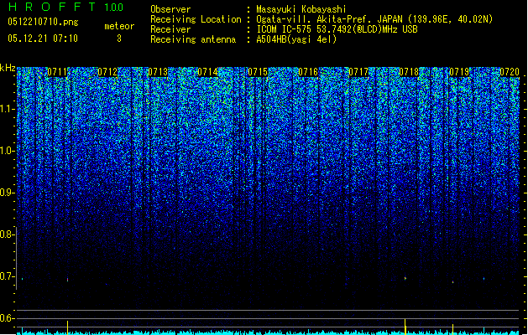Click the 0717 time marker
This screenshot has width=528, height=335.
(358, 72)
